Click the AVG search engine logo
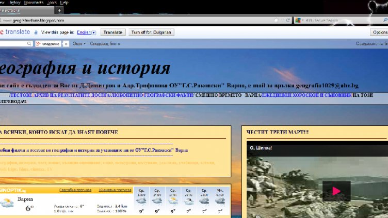The width and height of the screenshot is (388, 218). (x=298, y=20)
